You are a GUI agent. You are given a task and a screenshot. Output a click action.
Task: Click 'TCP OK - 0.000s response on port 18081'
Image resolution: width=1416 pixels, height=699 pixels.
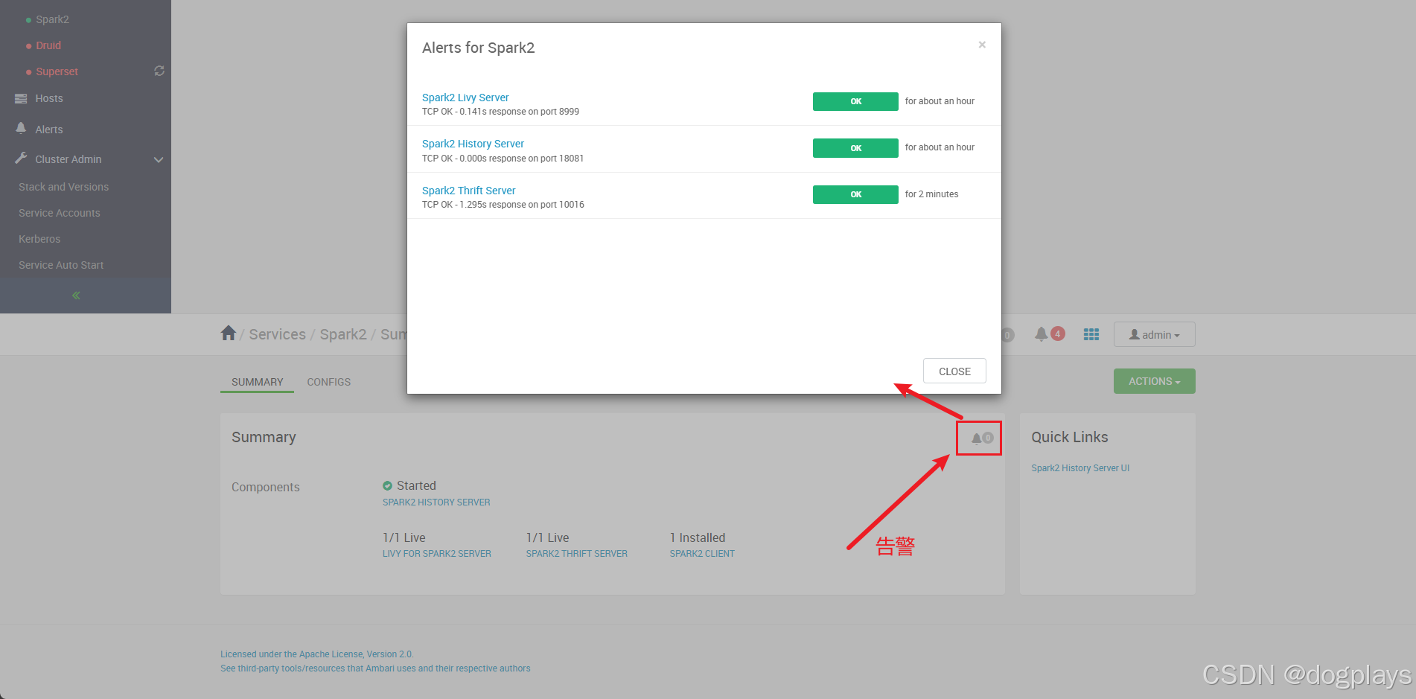pyautogui.click(x=503, y=159)
